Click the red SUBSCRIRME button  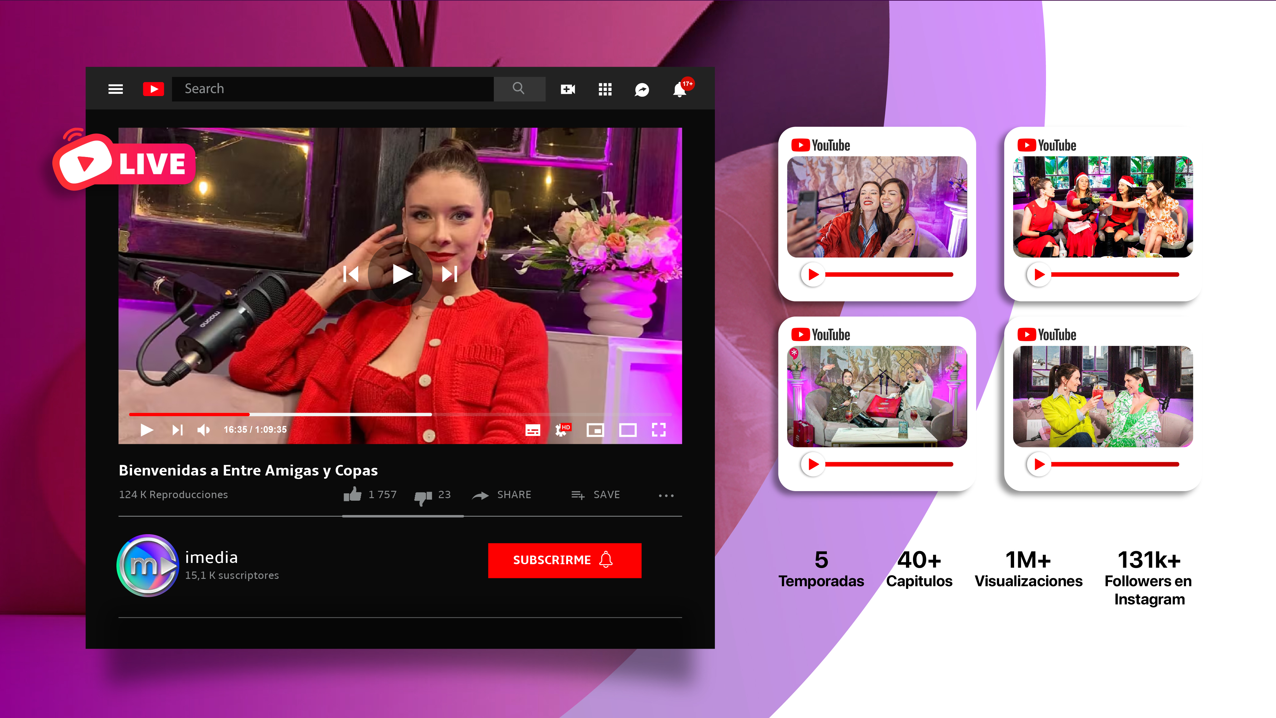click(x=565, y=560)
